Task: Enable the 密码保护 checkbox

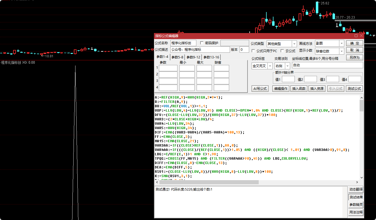Action: point(202,43)
